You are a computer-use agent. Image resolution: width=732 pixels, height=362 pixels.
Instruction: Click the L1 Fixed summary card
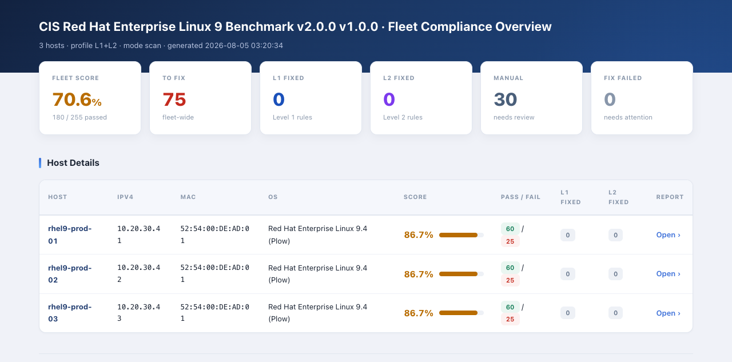pyautogui.click(x=311, y=98)
